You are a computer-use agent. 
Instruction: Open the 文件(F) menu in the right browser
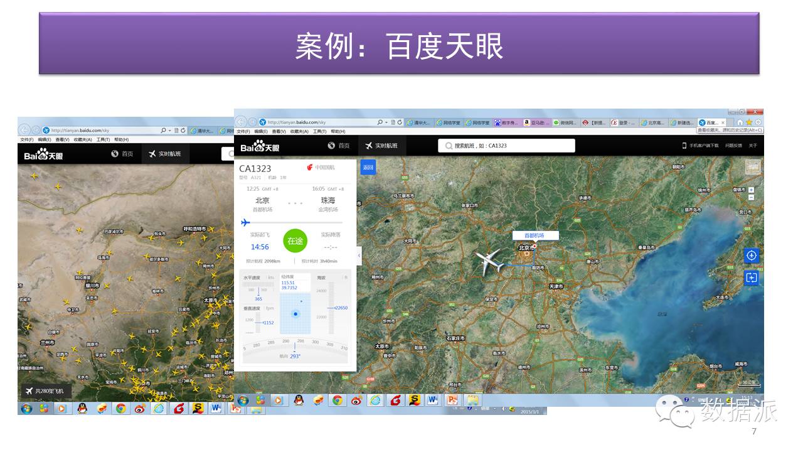coord(244,132)
